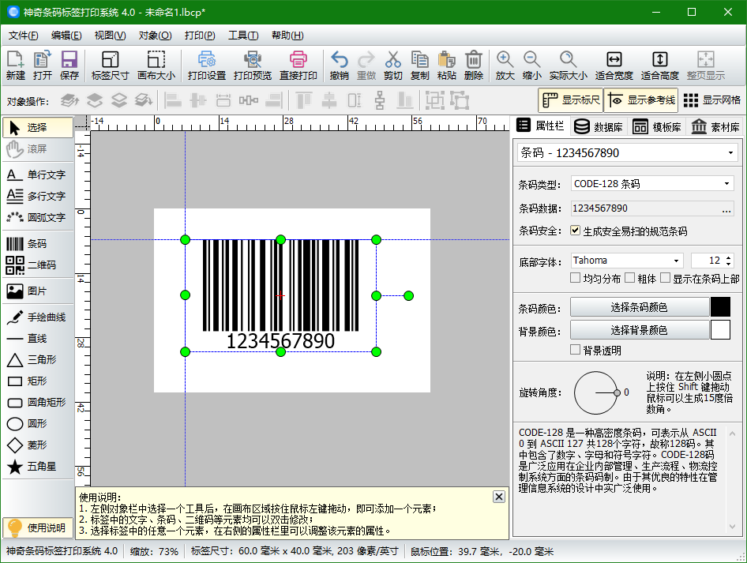Select the 单行文字 single-line text tool

click(38, 175)
